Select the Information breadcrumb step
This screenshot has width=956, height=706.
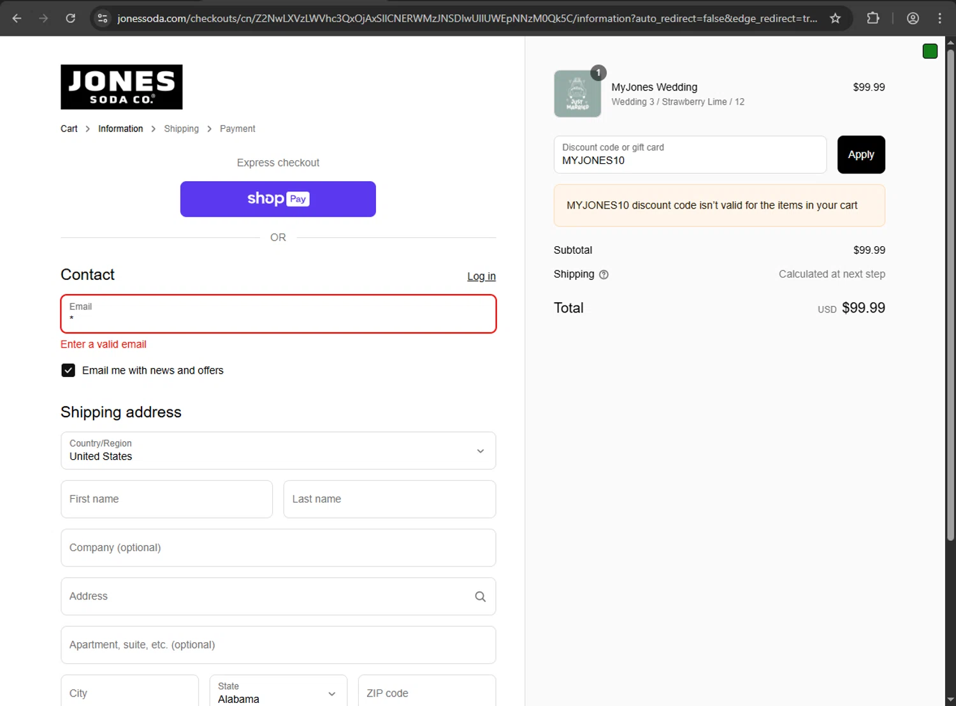120,129
